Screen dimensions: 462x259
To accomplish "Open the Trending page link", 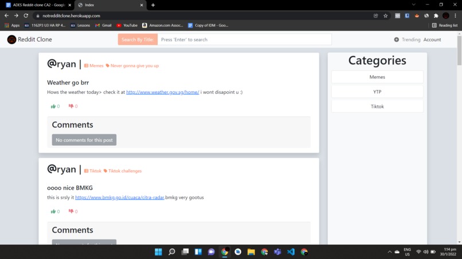I will 411,39.
